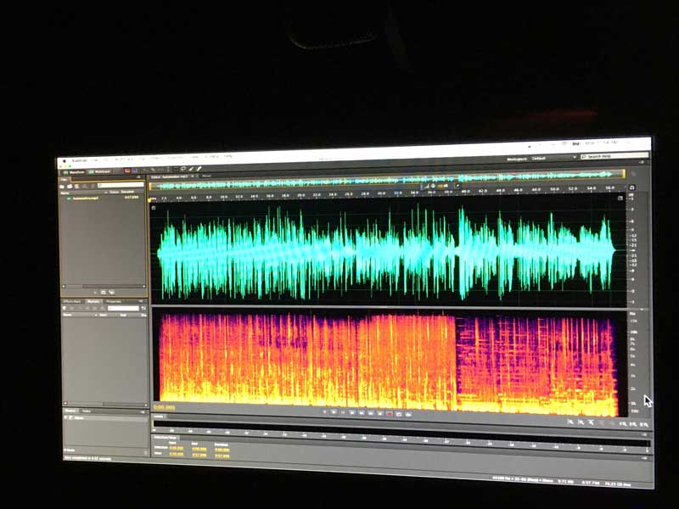Click the New File icon in Files panel
The image size is (679, 509).
tap(77, 186)
